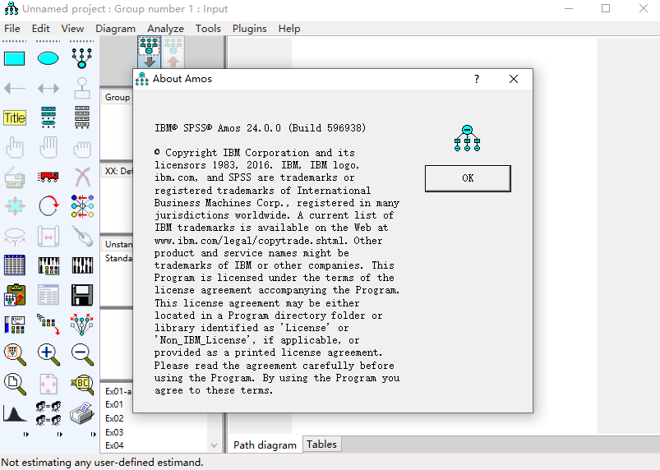Image resolution: width=660 pixels, height=470 pixels.
Task: Choose the draw latent variable indicator tool
Action: point(81,58)
